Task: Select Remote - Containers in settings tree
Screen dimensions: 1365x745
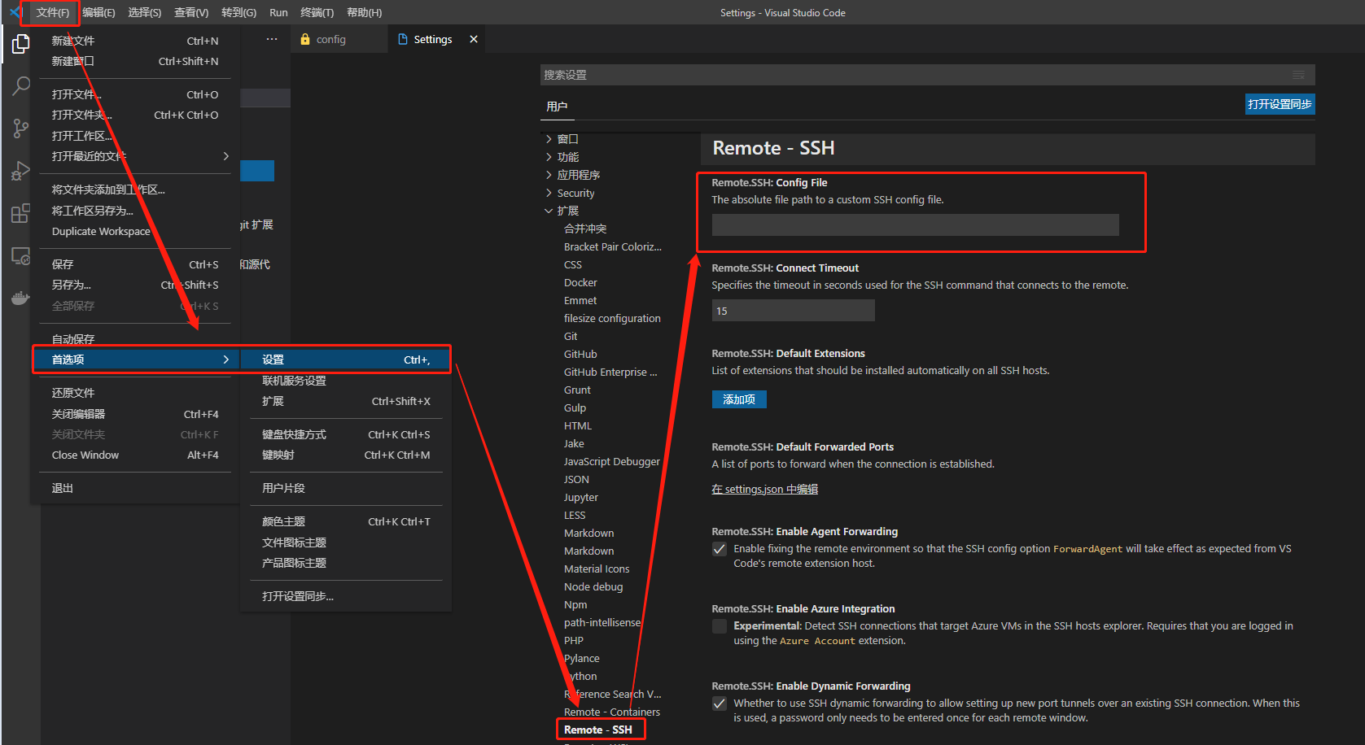Action: pyautogui.click(x=612, y=712)
